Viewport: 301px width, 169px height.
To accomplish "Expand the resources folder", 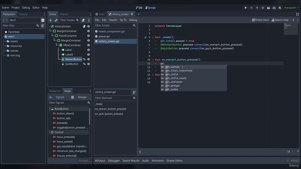I will point(5,46).
